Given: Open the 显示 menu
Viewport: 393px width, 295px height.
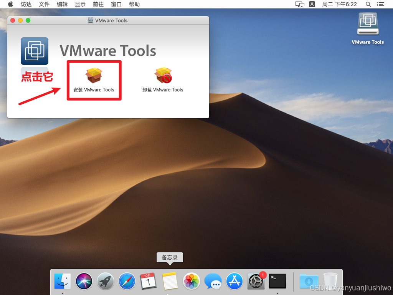Looking at the screenshot, I should tap(80, 4).
